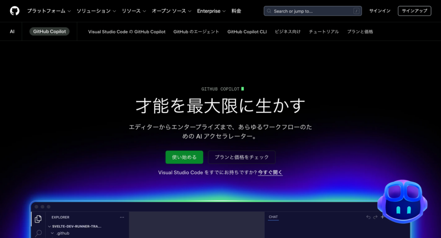Open the 料金 pricing page

click(236, 11)
